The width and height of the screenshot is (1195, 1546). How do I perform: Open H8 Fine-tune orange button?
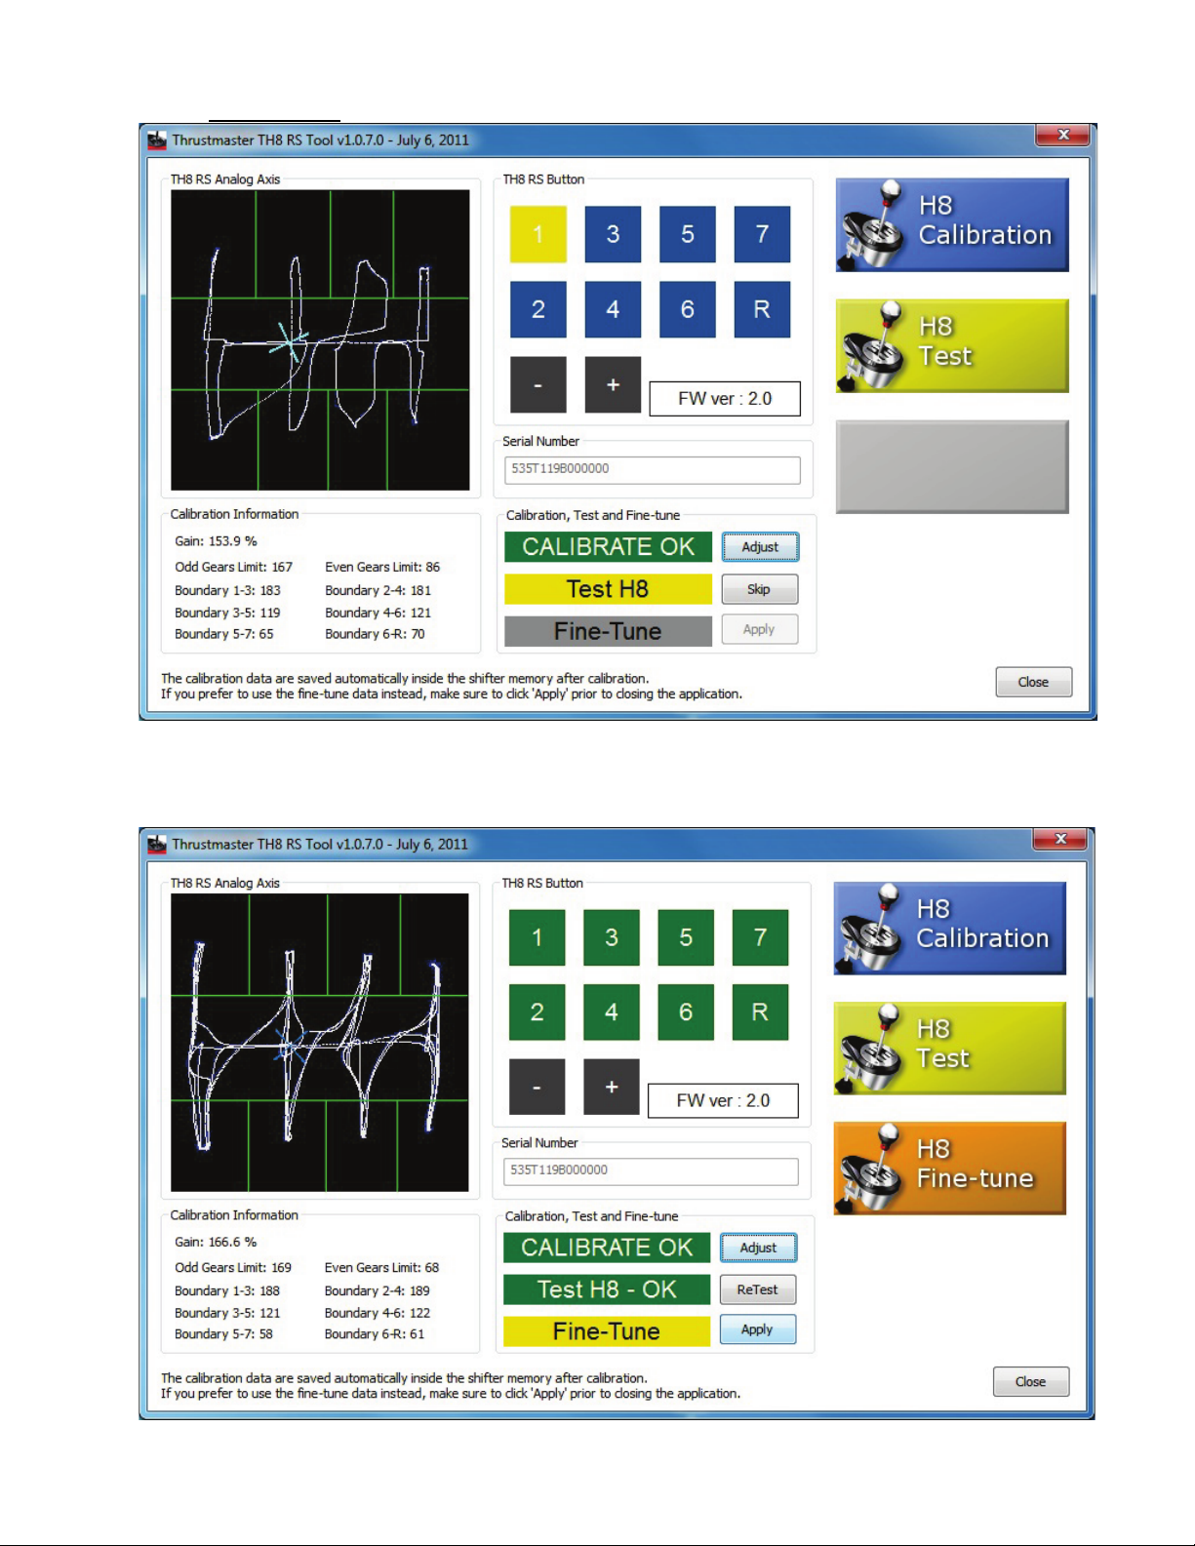(950, 1169)
